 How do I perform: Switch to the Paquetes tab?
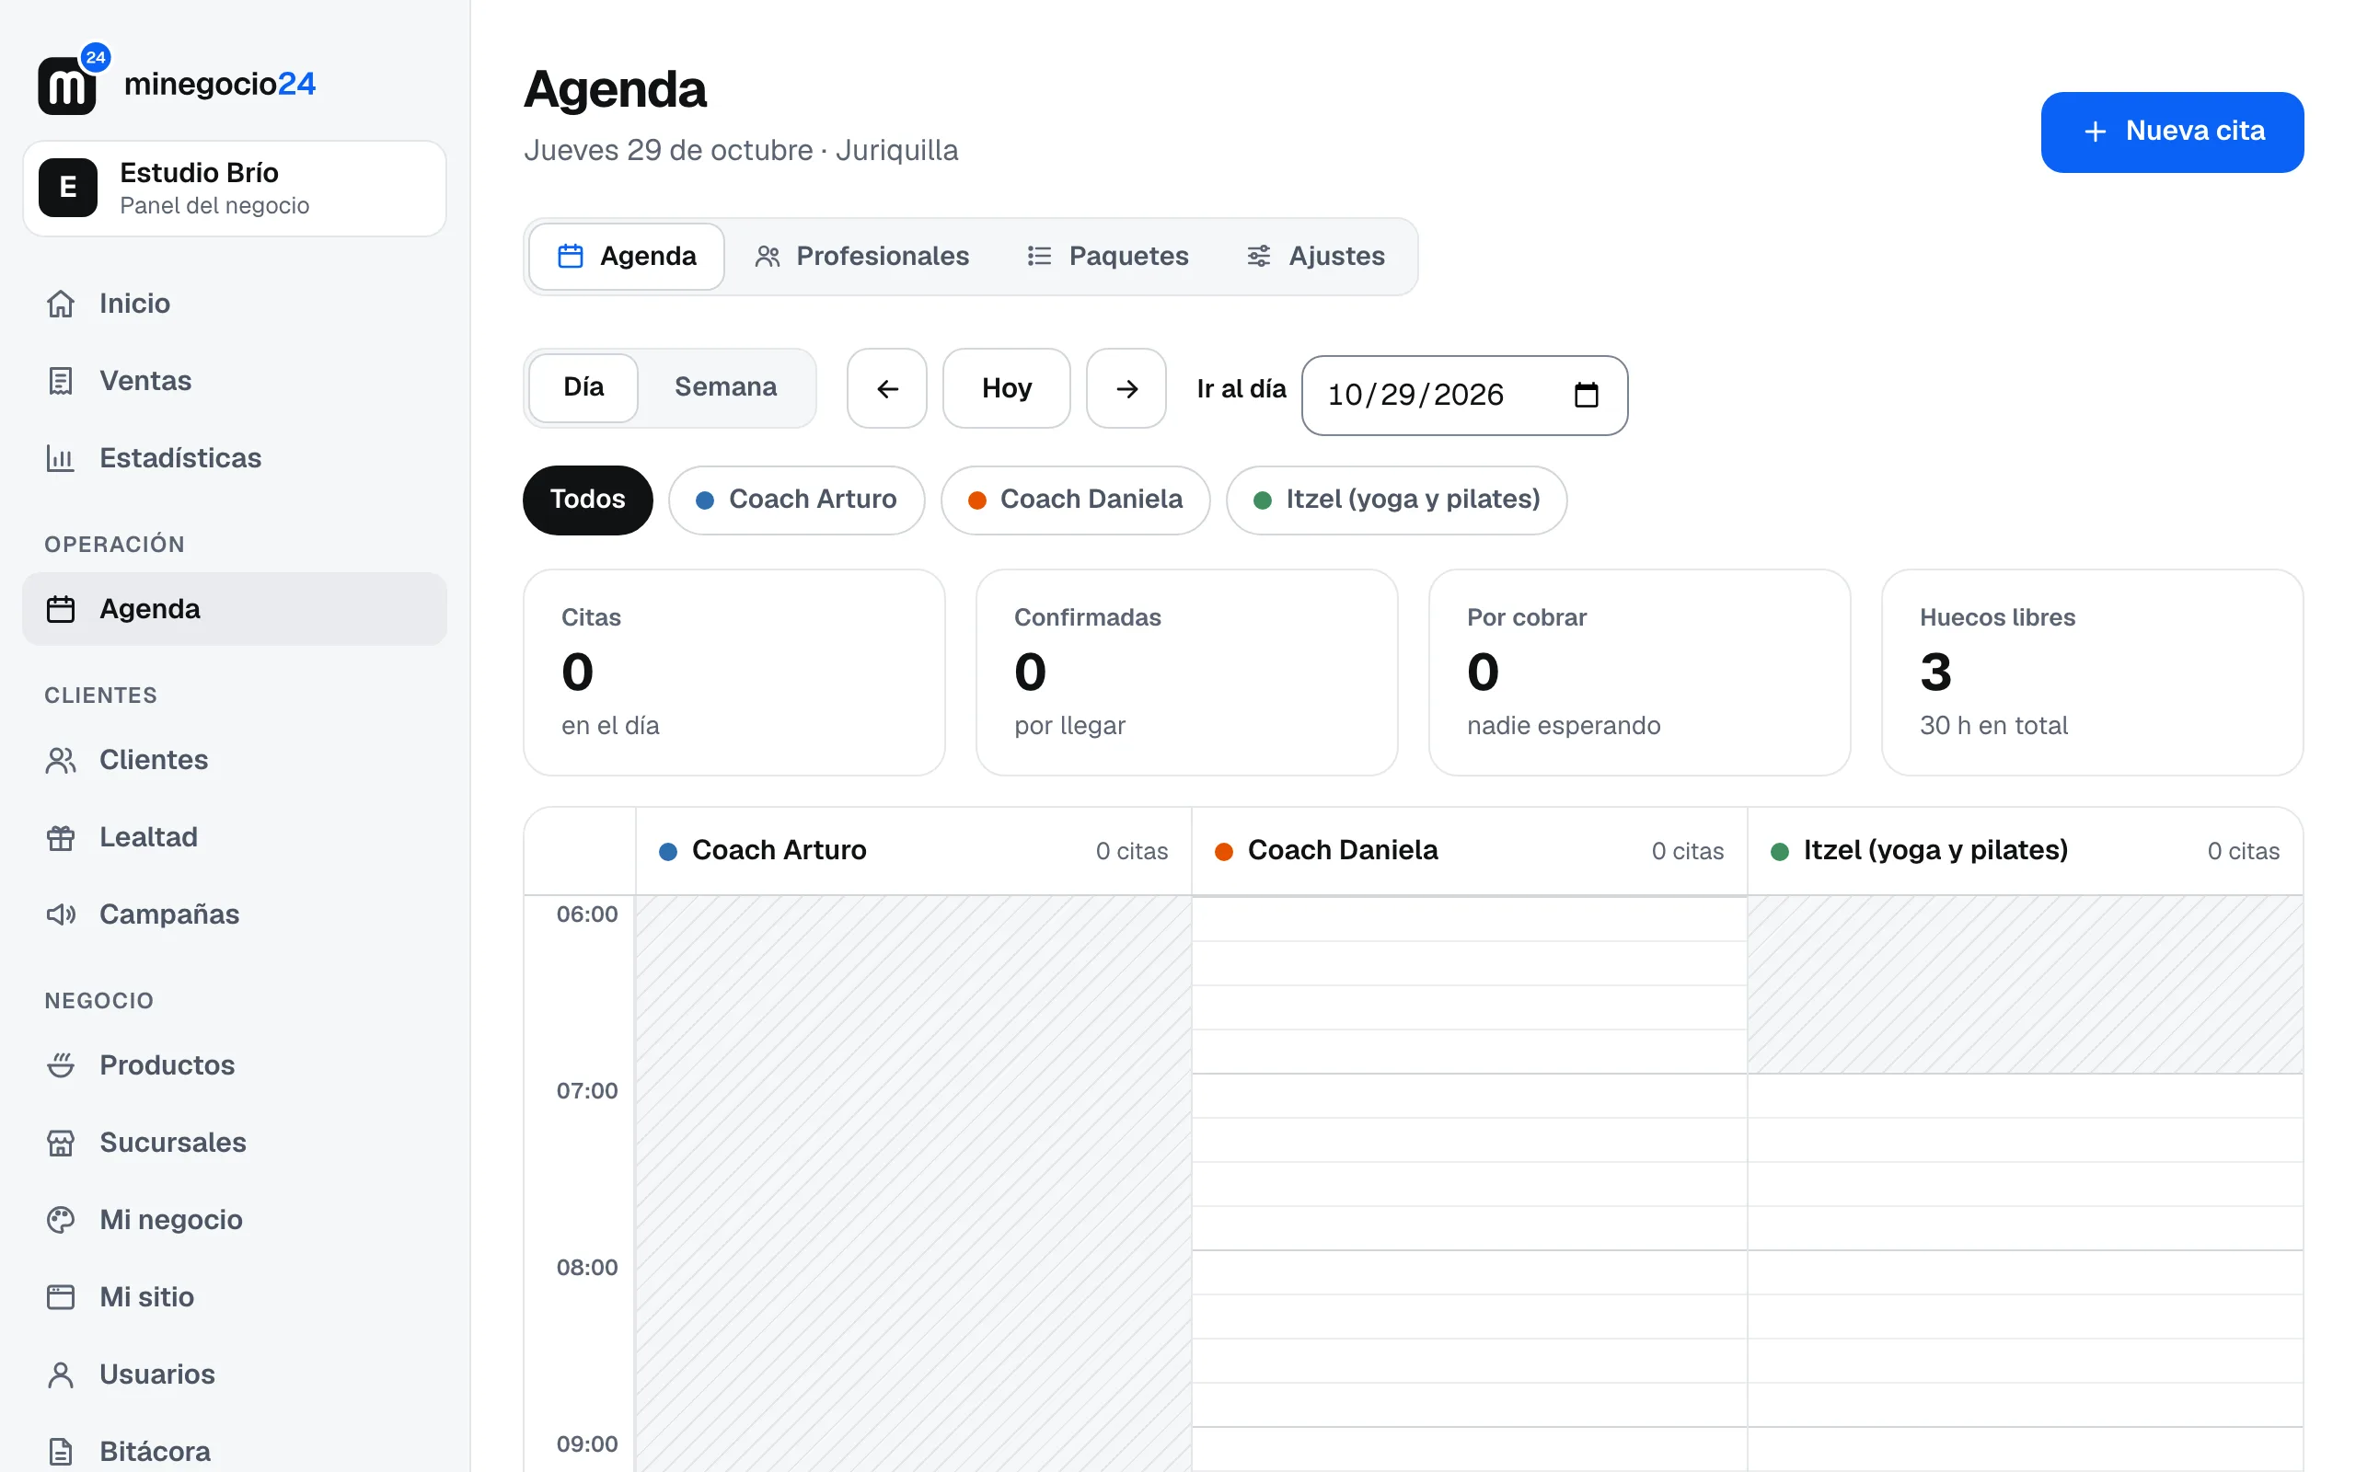tap(1108, 256)
